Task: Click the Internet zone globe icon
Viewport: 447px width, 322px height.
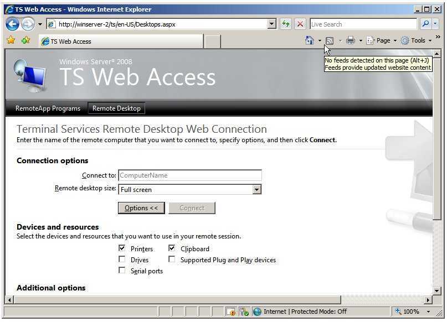Action: pyautogui.click(x=257, y=311)
